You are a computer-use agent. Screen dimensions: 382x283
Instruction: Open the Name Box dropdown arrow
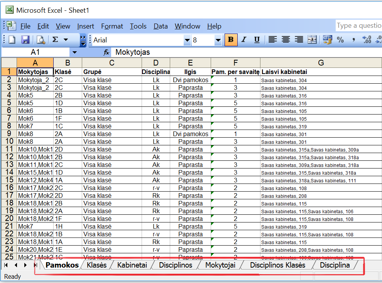pos(74,52)
